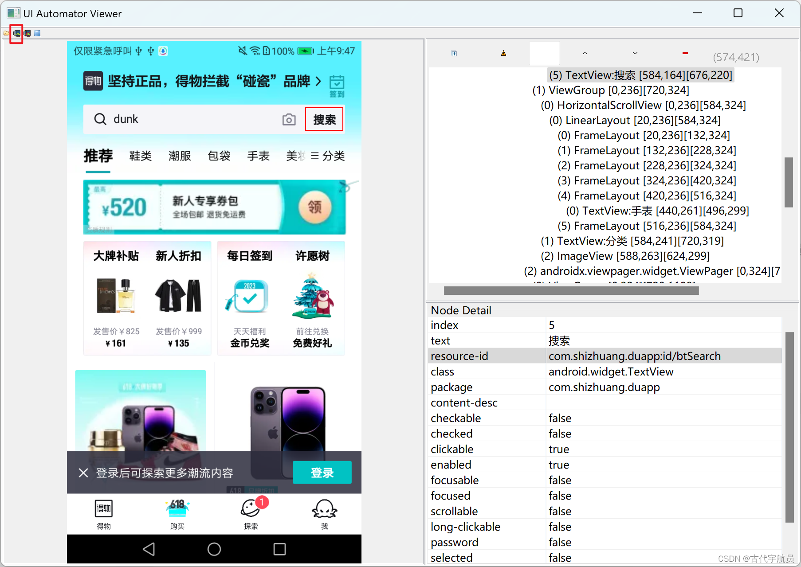Click the red minus collapse icon
Image resolution: width=801 pixels, height=567 pixels.
[685, 53]
